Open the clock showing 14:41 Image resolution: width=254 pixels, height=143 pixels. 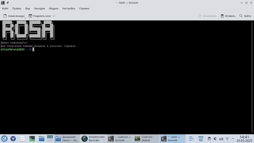tap(244, 139)
